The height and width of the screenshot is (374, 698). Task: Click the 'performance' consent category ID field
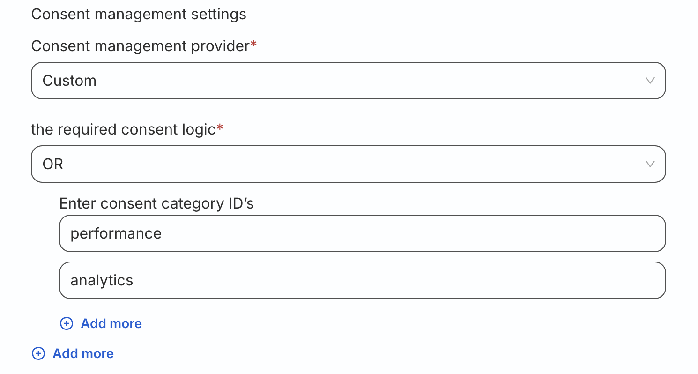362,233
